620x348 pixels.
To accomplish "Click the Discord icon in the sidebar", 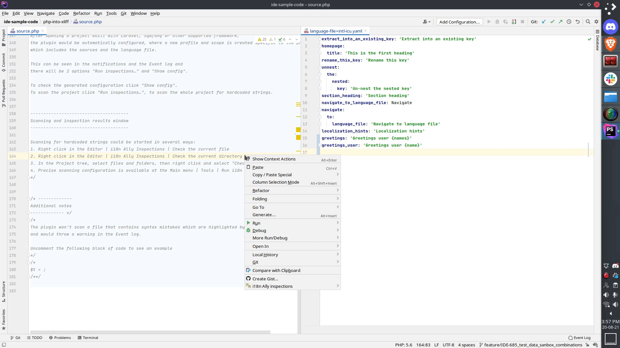I will click(x=611, y=27).
